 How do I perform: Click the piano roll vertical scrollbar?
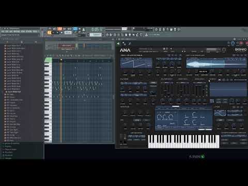[114, 97]
